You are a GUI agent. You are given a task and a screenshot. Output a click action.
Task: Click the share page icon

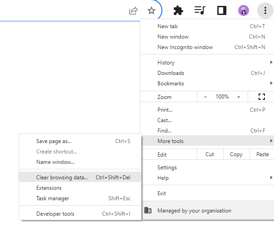[133, 10]
